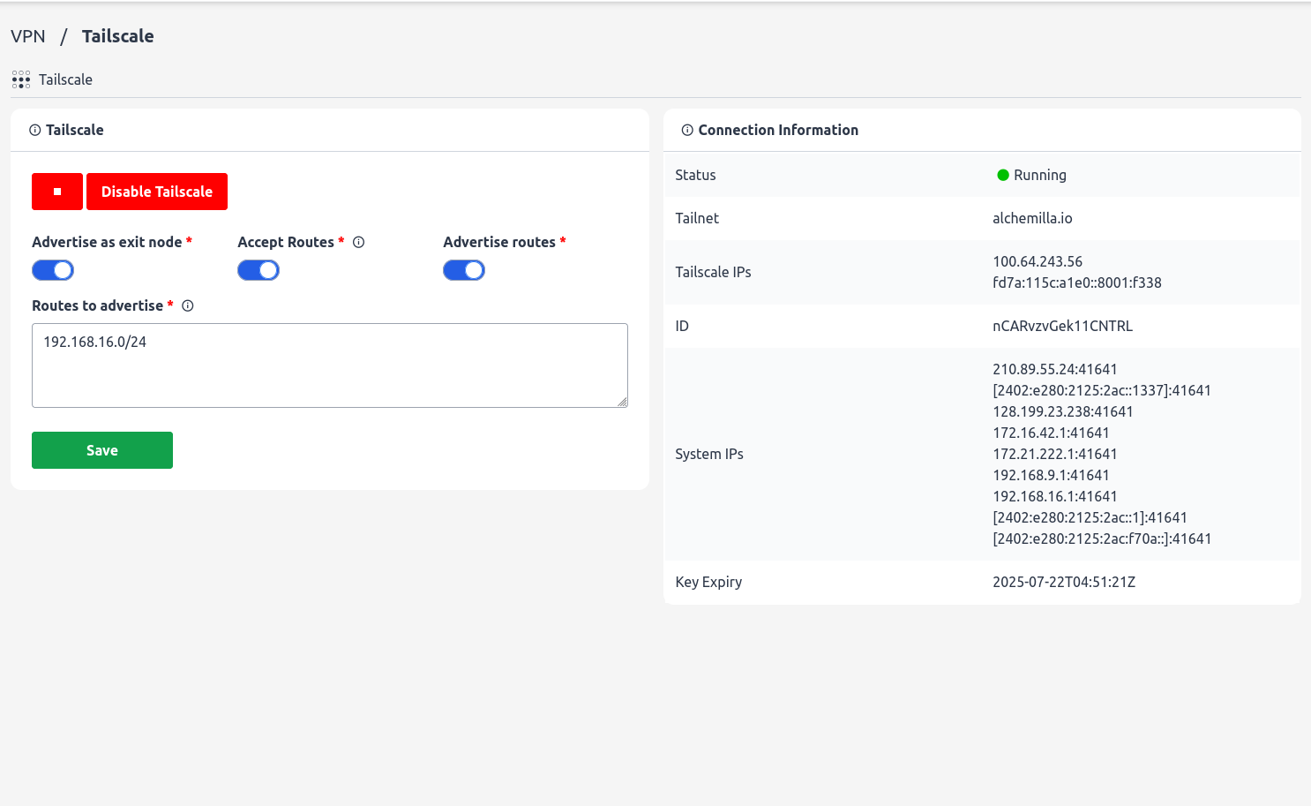Click info icon beside Connection Information title
Screen dimensions: 1311x806
pos(687,130)
